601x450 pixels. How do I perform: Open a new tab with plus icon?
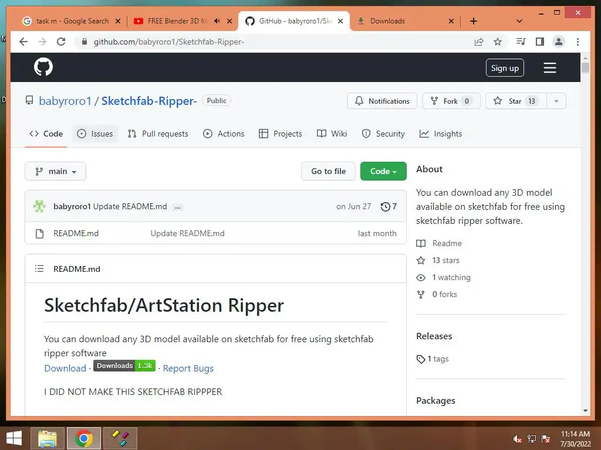tap(474, 21)
